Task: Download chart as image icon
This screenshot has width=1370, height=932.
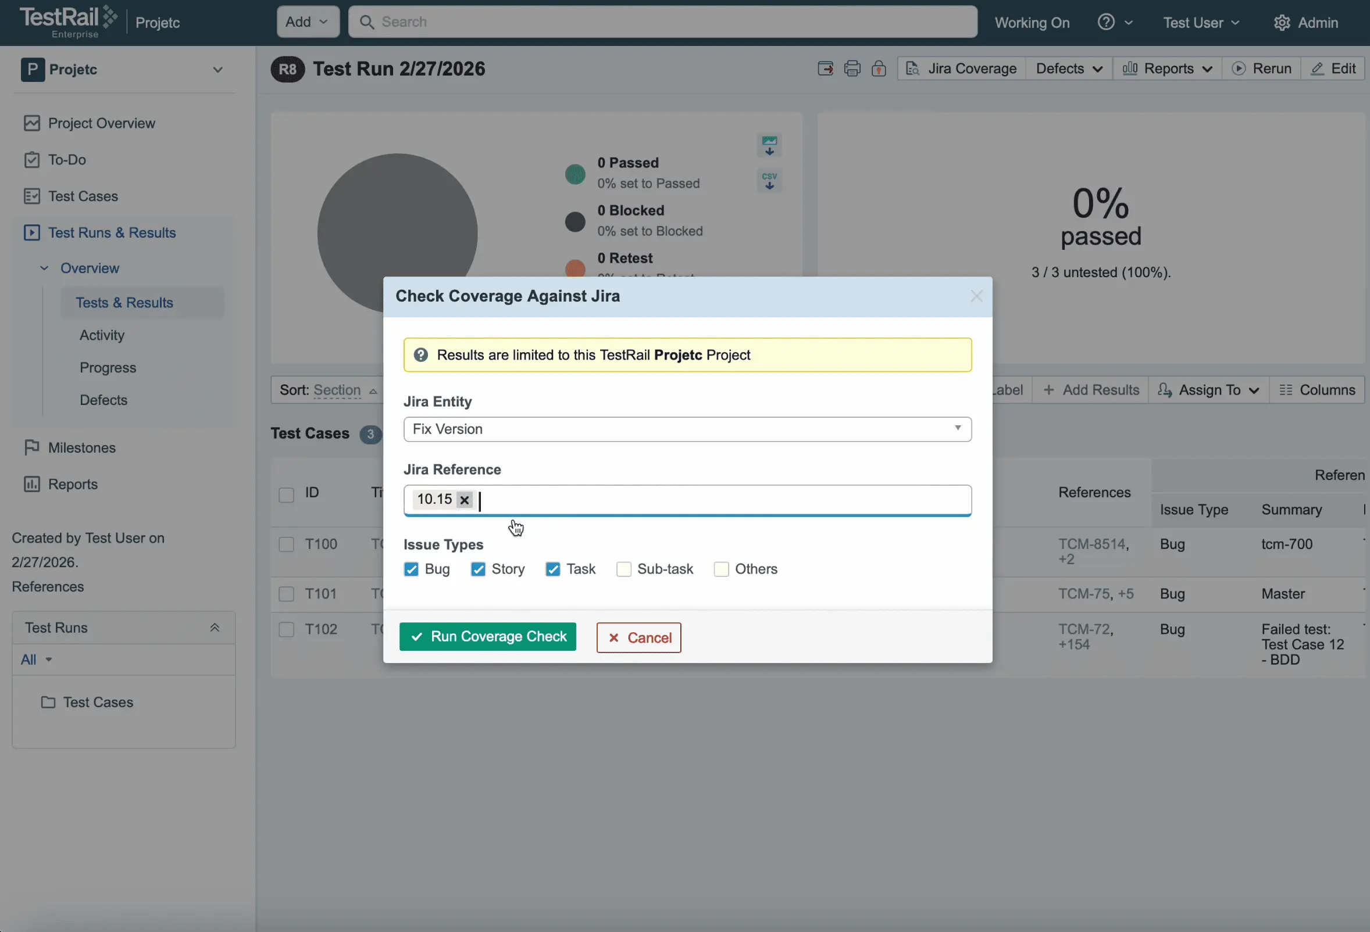Action: [x=769, y=145]
